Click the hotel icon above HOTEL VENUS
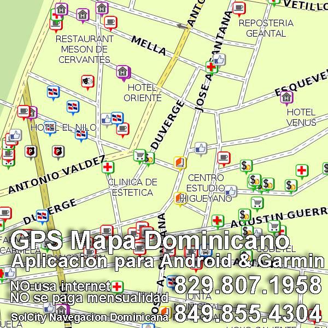328x328 pixels. pyautogui.click(x=286, y=98)
